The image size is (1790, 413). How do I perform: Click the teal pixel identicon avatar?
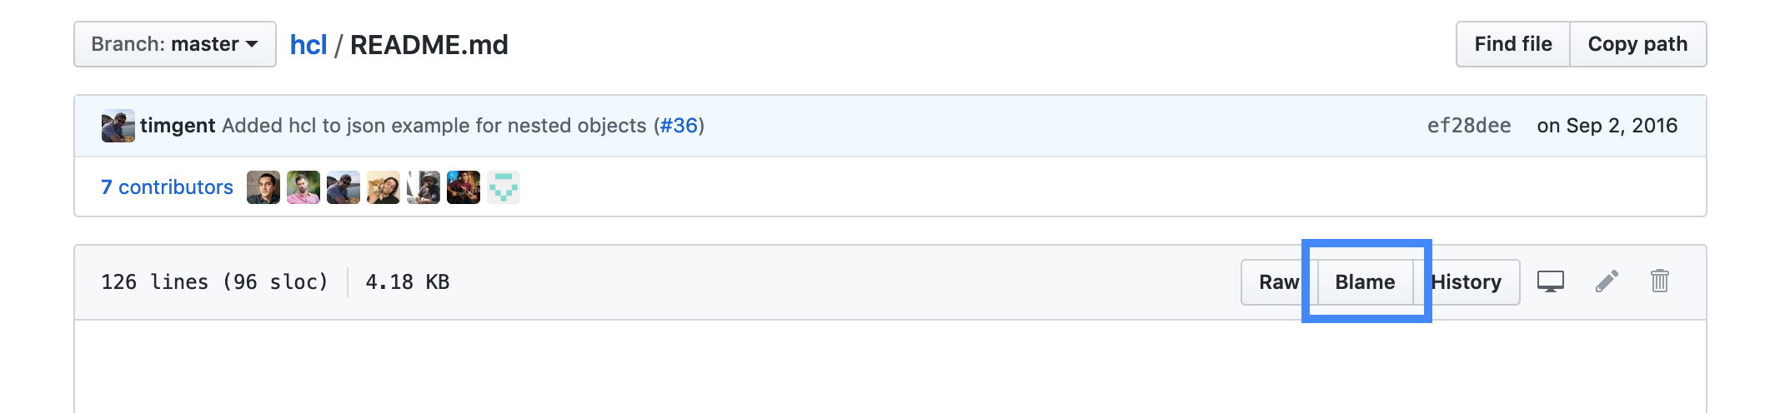(504, 187)
